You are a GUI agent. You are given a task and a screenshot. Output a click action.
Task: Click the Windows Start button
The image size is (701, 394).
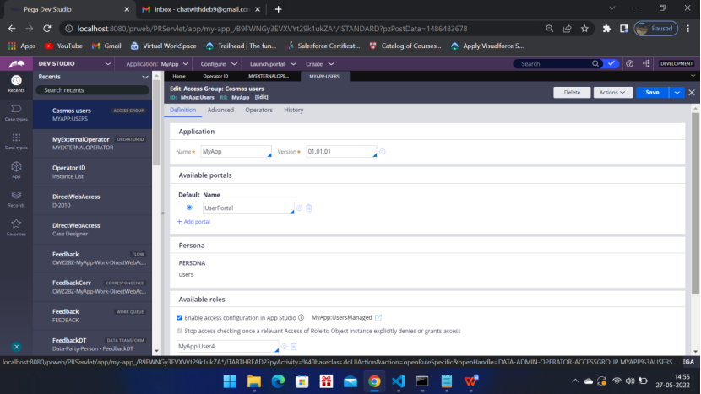[x=230, y=381]
